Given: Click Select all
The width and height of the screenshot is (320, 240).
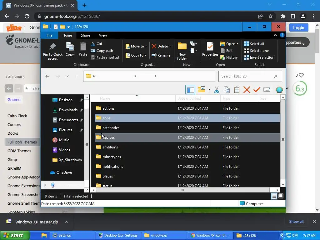Looking at the screenshot, I should [254, 44].
